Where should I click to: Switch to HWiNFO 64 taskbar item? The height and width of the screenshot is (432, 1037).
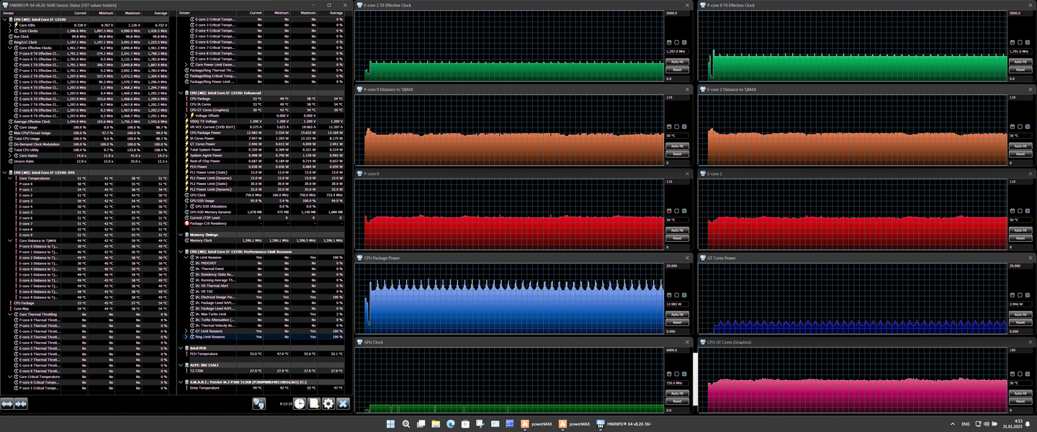[623, 424]
